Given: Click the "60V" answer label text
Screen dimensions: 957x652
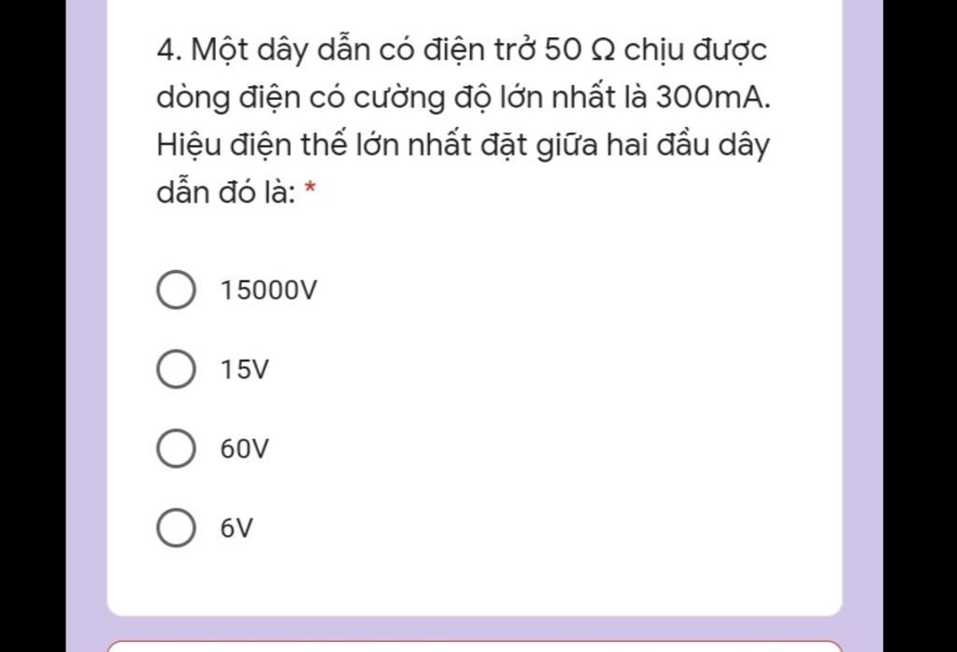Looking at the screenshot, I should [244, 449].
